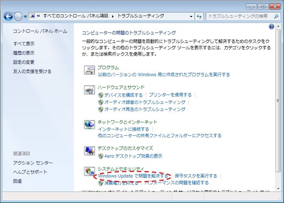
Task: Open the デスクトップのカスタマイズ heading
Action: coord(125,148)
